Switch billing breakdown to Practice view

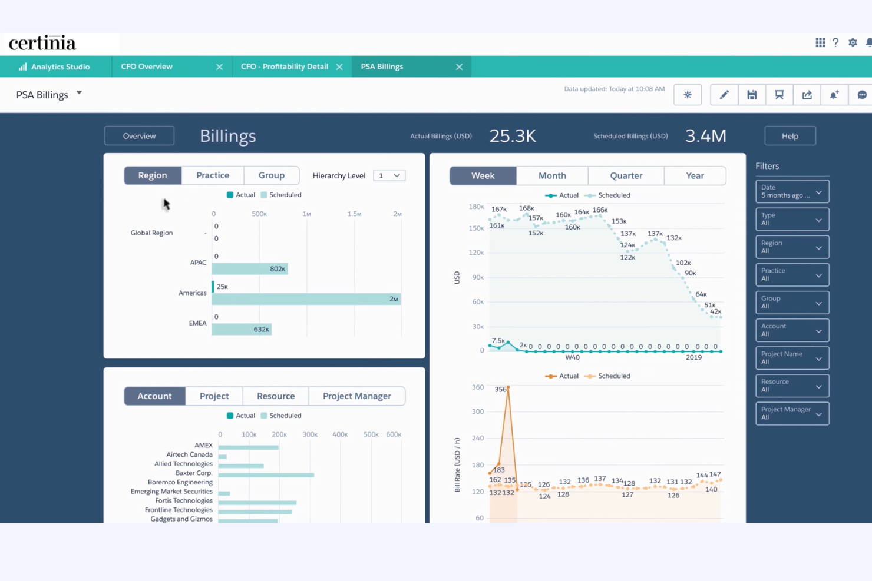212,175
